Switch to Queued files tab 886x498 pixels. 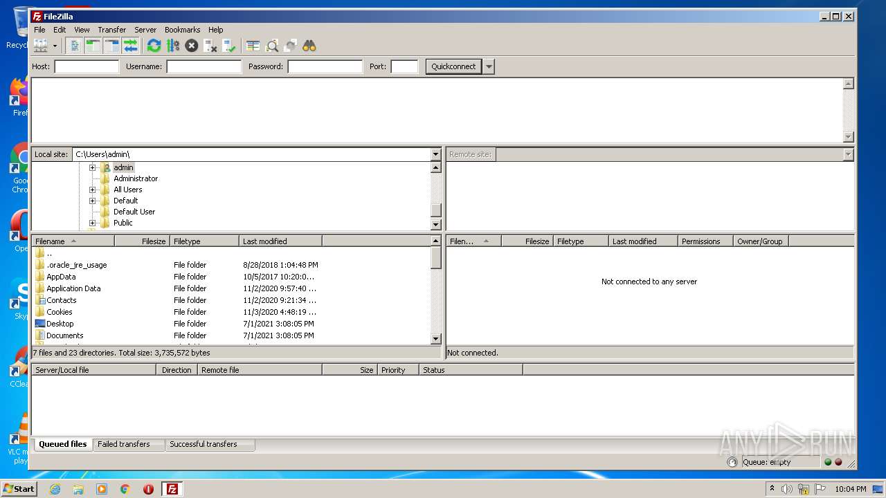[62, 444]
